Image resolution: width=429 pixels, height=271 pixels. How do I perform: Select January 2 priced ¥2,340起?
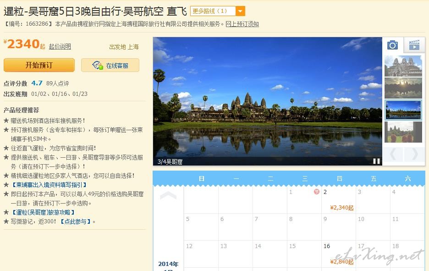pyautogui.click(x=338, y=200)
